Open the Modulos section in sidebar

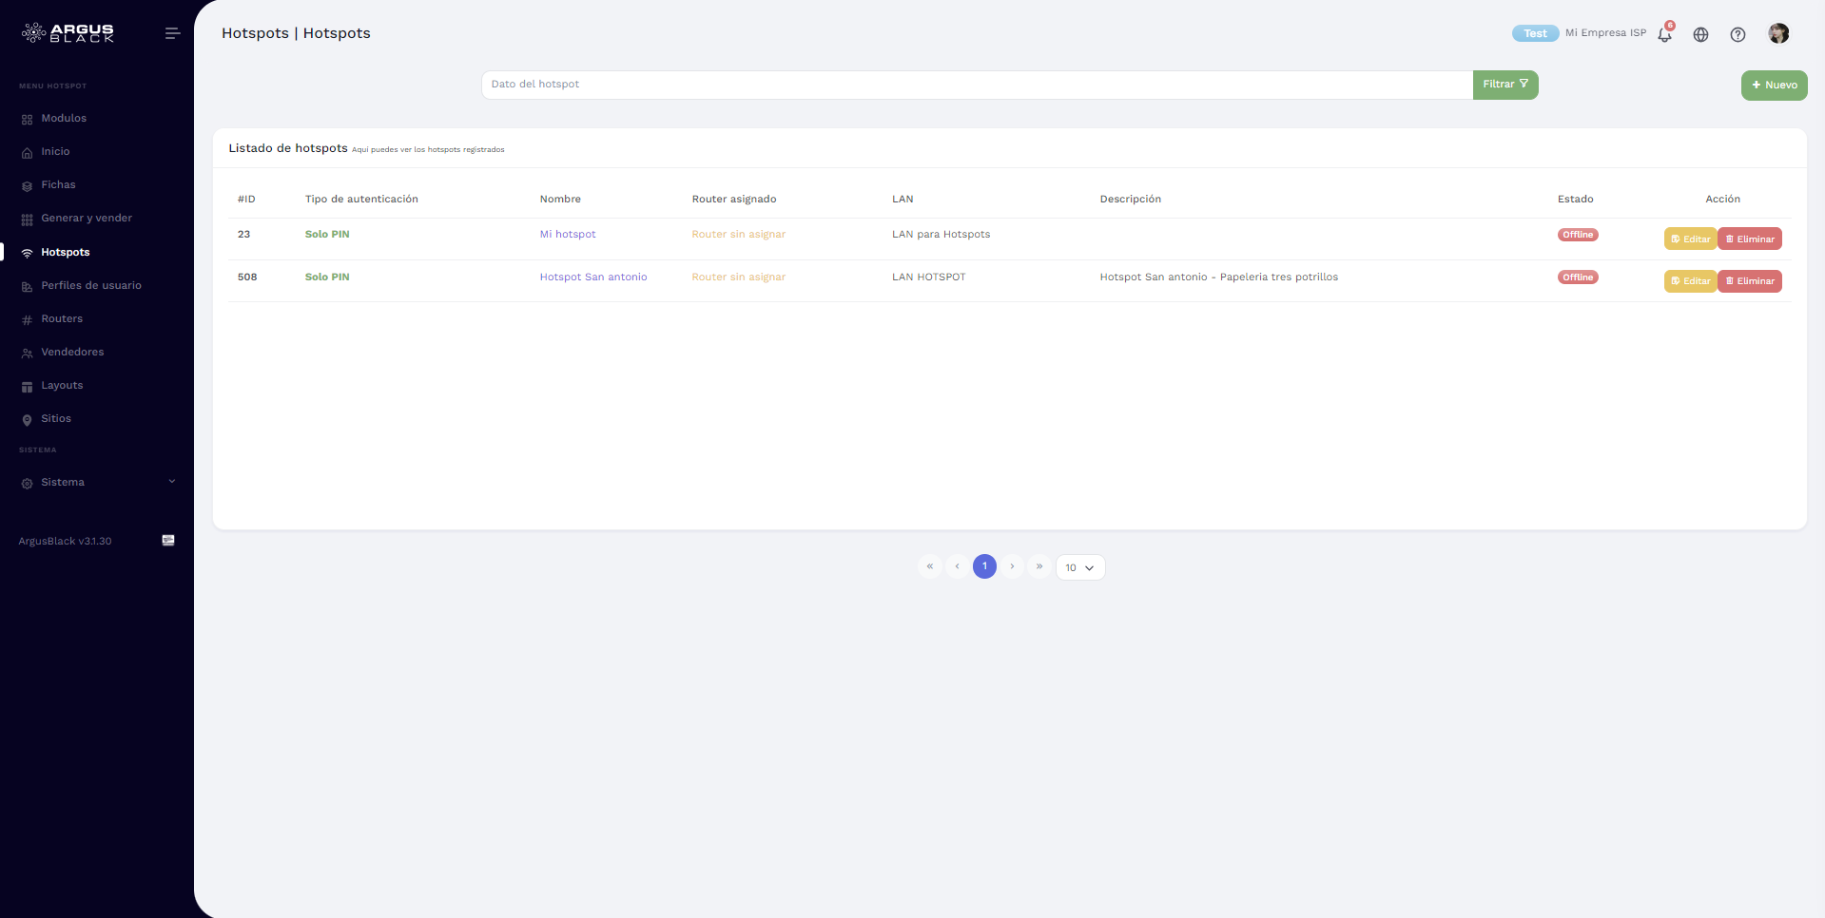pyautogui.click(x=62, y=118)
